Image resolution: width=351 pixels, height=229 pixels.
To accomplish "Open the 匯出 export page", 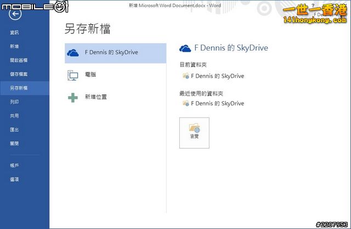I will coord(14,130).
